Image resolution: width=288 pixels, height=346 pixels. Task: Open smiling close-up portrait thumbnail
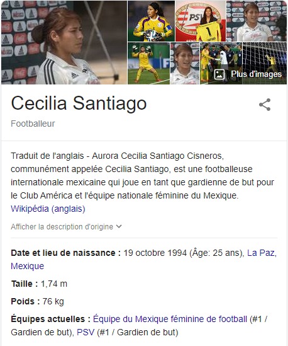(185, 63)
